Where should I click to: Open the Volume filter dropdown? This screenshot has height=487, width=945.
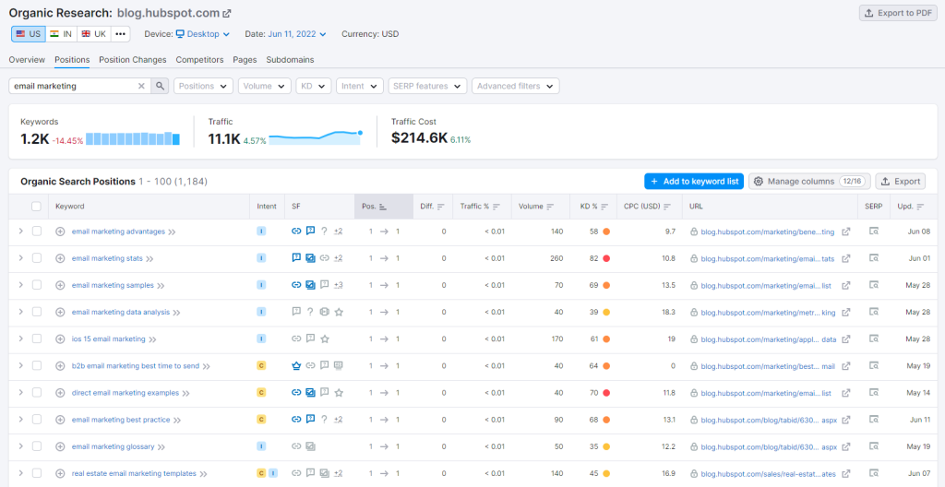[x=265, y=86]
